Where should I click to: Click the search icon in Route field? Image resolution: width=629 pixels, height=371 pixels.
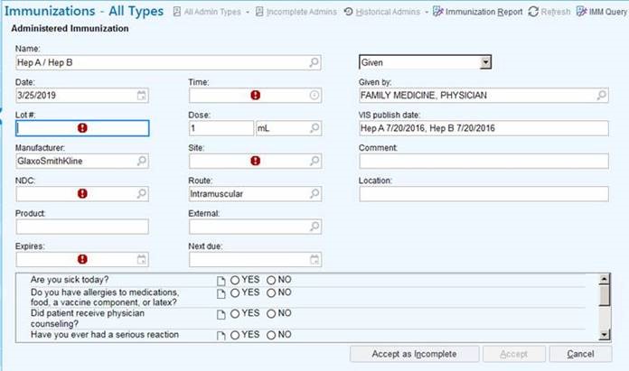(314, 194)
